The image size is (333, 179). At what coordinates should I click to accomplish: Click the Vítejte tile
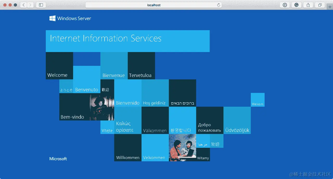pos(107,127)
